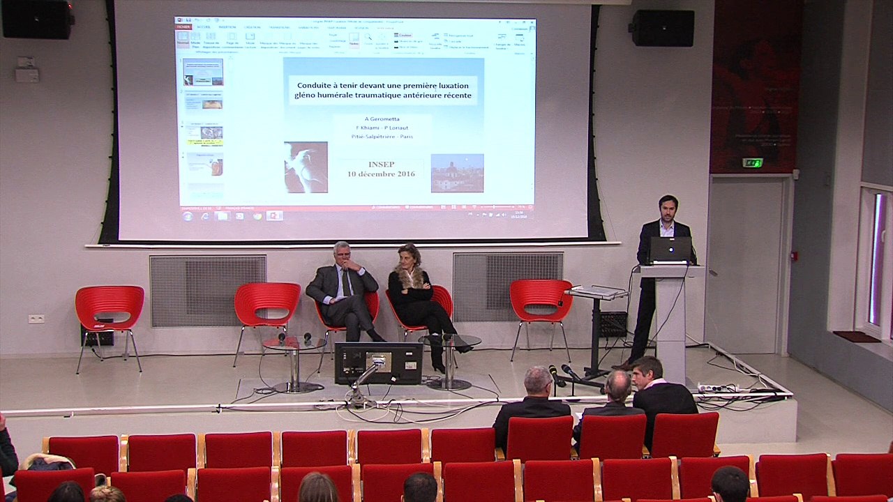Open the INSERTION tab

[x=227, y=27]
